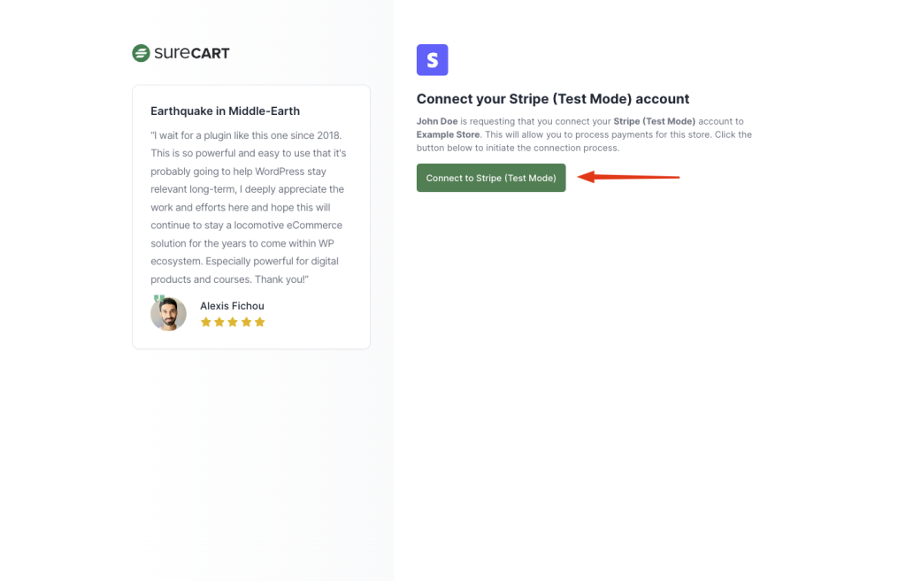The height and width of the screenshot is (581, 906).
Task: Click the bold John Doe name
Action: 437,121
